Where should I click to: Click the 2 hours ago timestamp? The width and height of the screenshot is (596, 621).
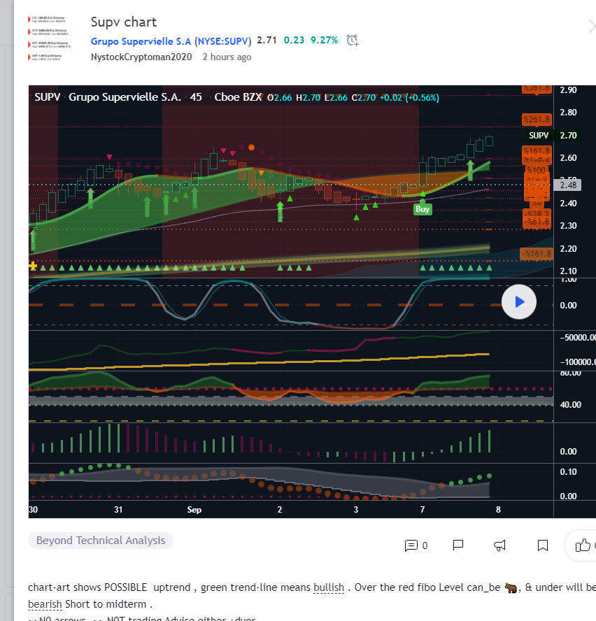(227, 57)
